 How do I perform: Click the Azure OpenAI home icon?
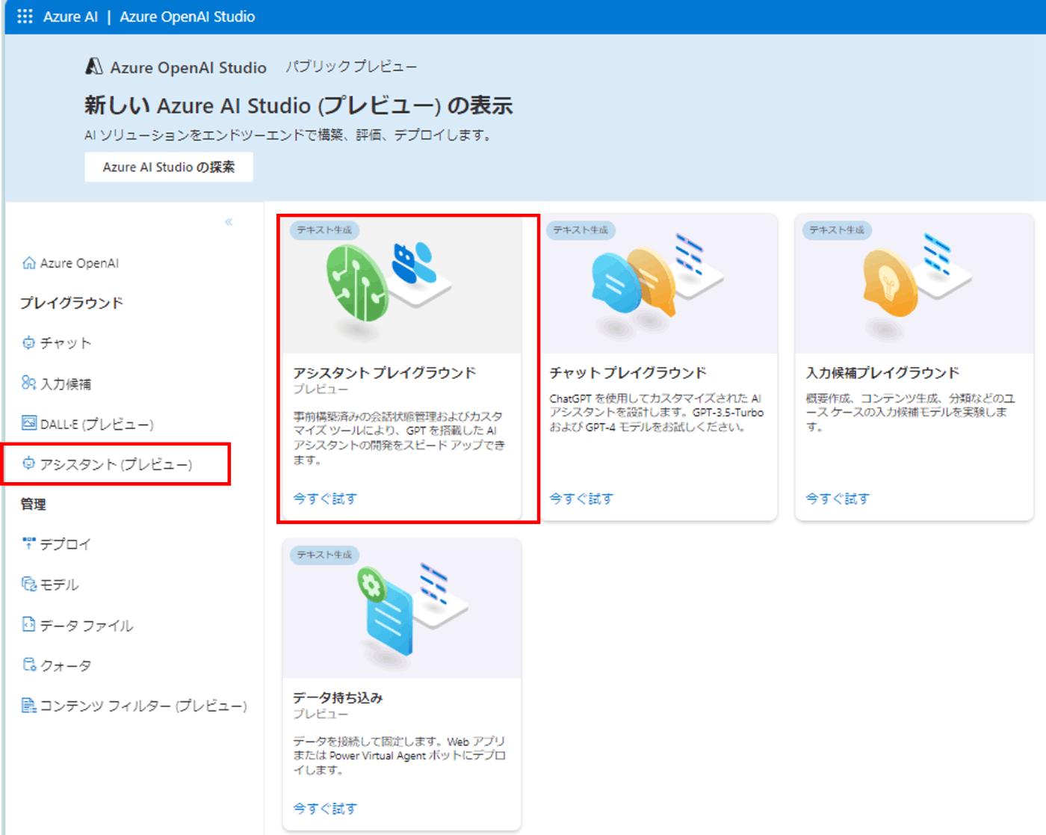[x=29, y=263]
